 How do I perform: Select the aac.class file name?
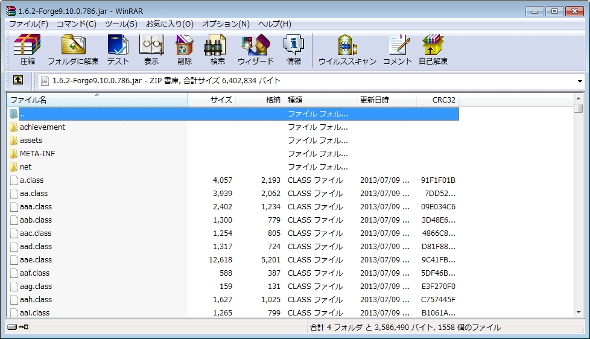(x=36, y=233)
